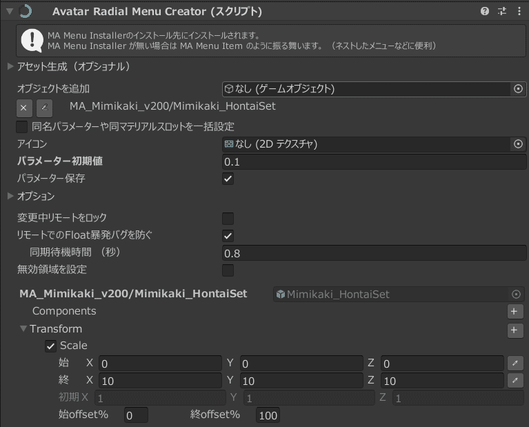The image size is (529, 427).
Task: Open object picker for Mimikaki_HontaiSet field
Action: click(516, 295)
